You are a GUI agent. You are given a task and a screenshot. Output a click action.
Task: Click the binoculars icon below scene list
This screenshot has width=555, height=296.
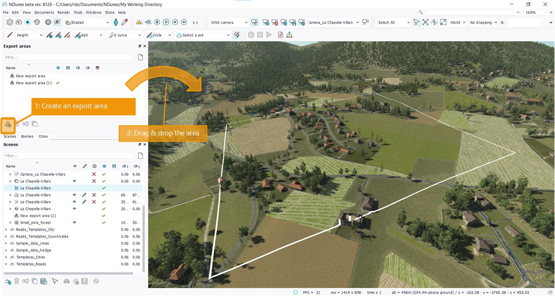coord(66,281)
